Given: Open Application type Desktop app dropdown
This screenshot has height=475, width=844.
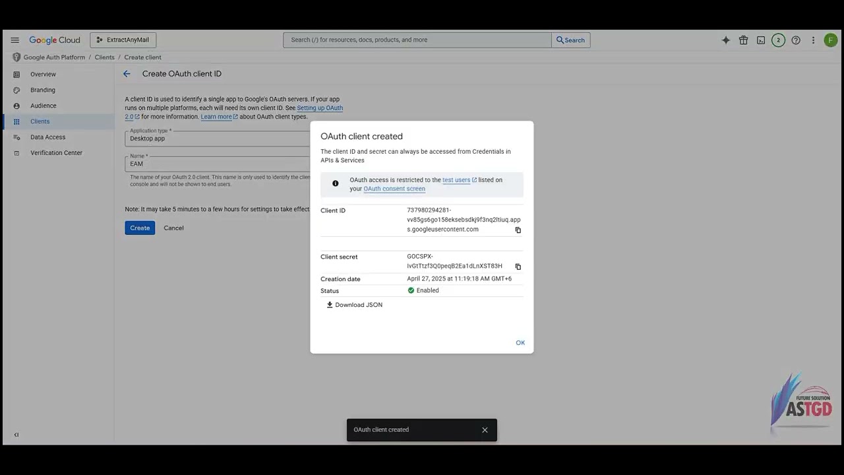Looking at the screenshot, I should [x=218, y=139].
